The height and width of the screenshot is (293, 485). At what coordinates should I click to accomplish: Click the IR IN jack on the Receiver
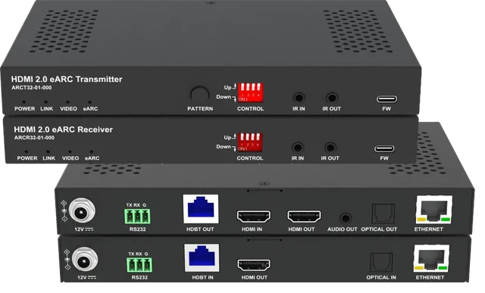[298, 148]
